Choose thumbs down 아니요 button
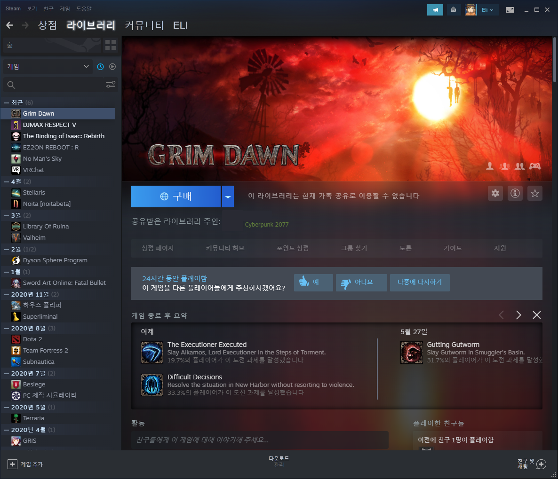This screenshot has width=558, height=479. 361,283
